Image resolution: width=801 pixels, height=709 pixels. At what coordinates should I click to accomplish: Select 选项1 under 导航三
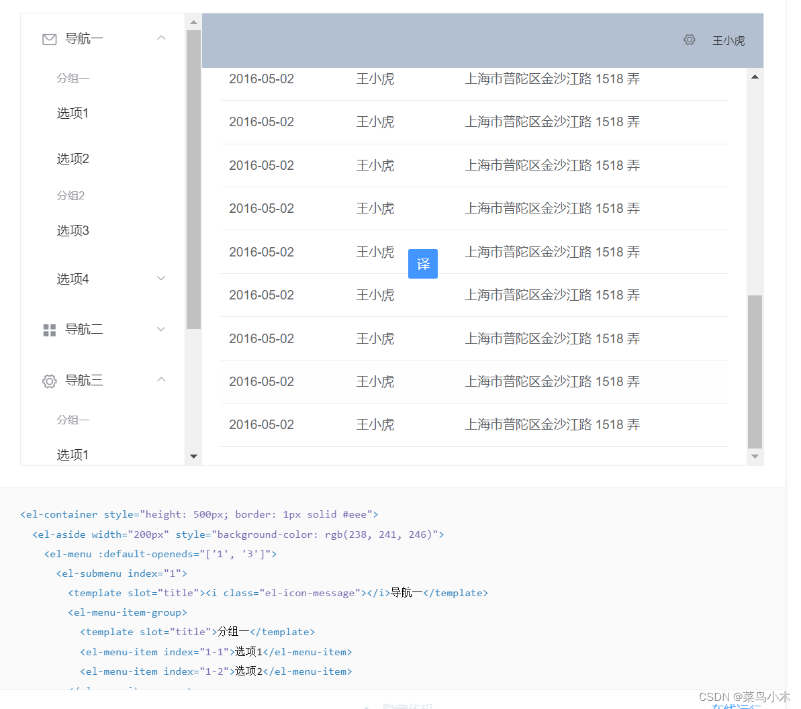73,455
